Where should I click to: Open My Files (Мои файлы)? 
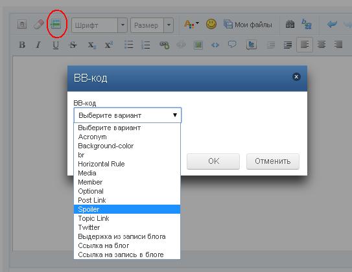click(x=248, y=24)
